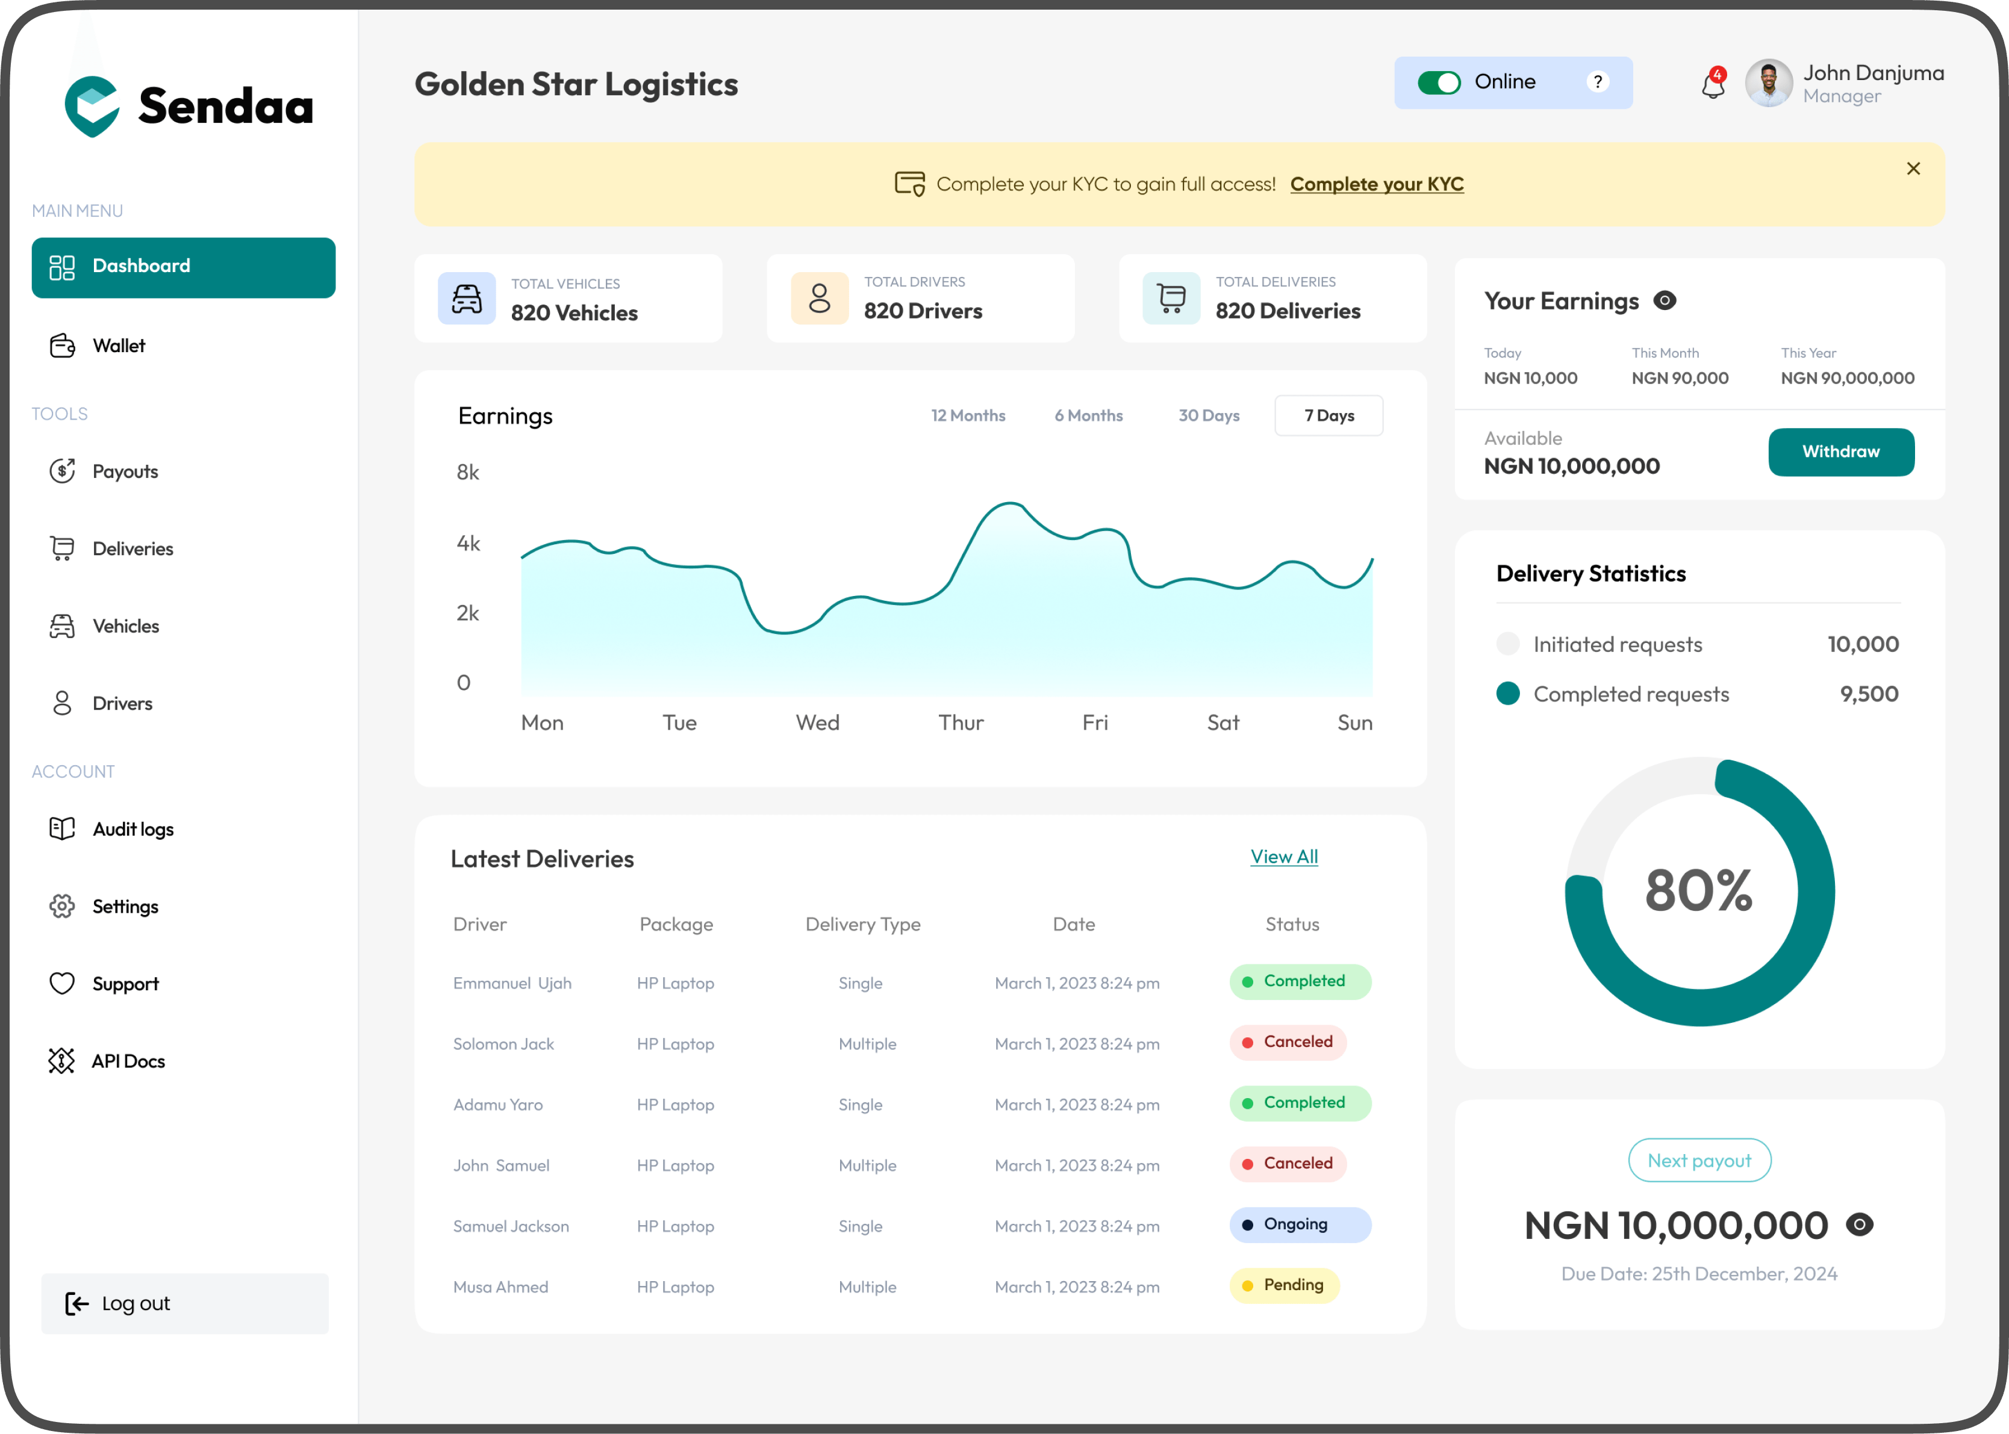Click the earnings line chart area
The height and width of the screenshot is (1434, 2009).
(947, 600)
